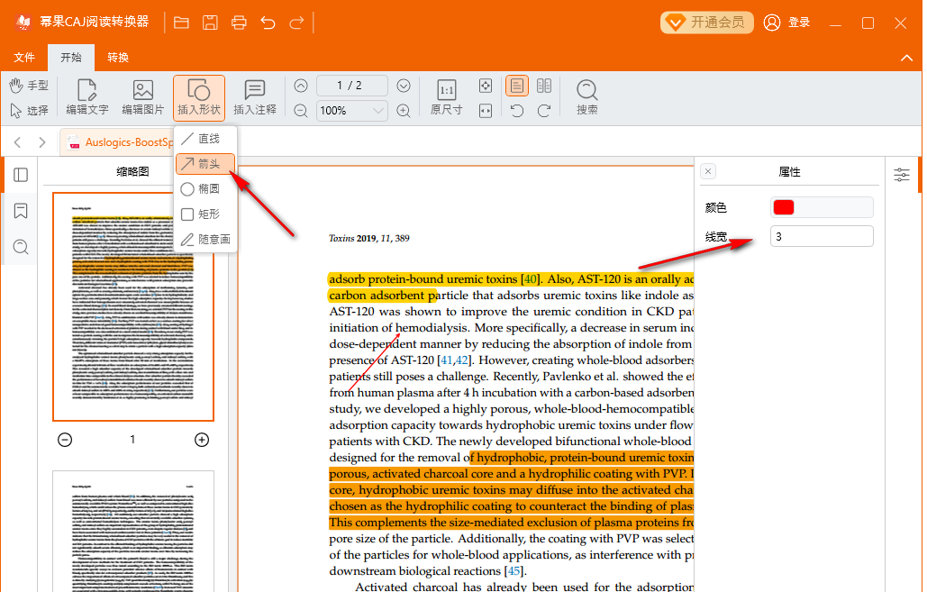Viewport: 927px width, 592px height.
Task: Enable single page view mode
Action: [x=517, y=87]
